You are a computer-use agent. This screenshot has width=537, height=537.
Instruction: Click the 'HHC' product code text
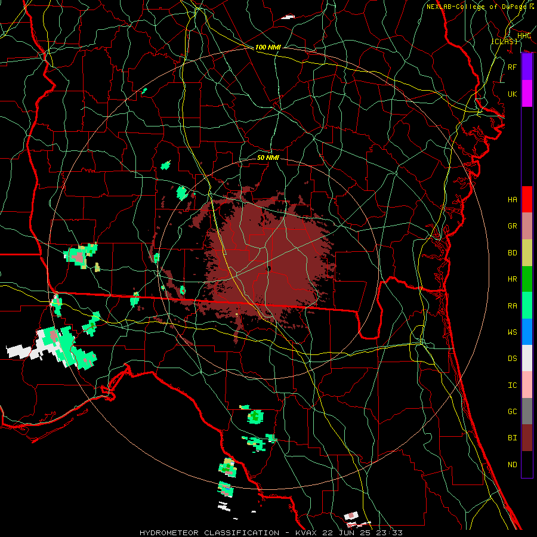click(x=524, y=36)
